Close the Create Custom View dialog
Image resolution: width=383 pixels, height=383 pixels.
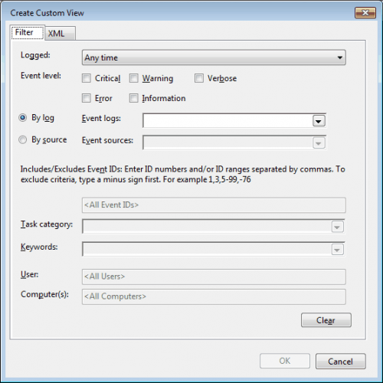click(x=365, y=13)
